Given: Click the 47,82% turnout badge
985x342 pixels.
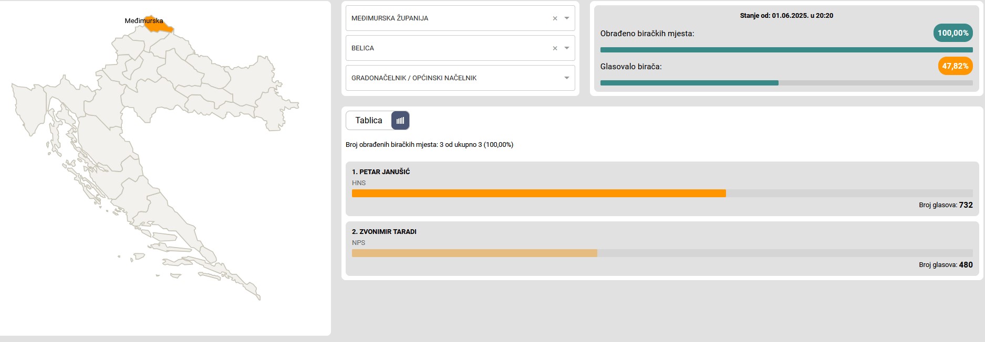Looking at the screenshot, I should pos(955,66).
